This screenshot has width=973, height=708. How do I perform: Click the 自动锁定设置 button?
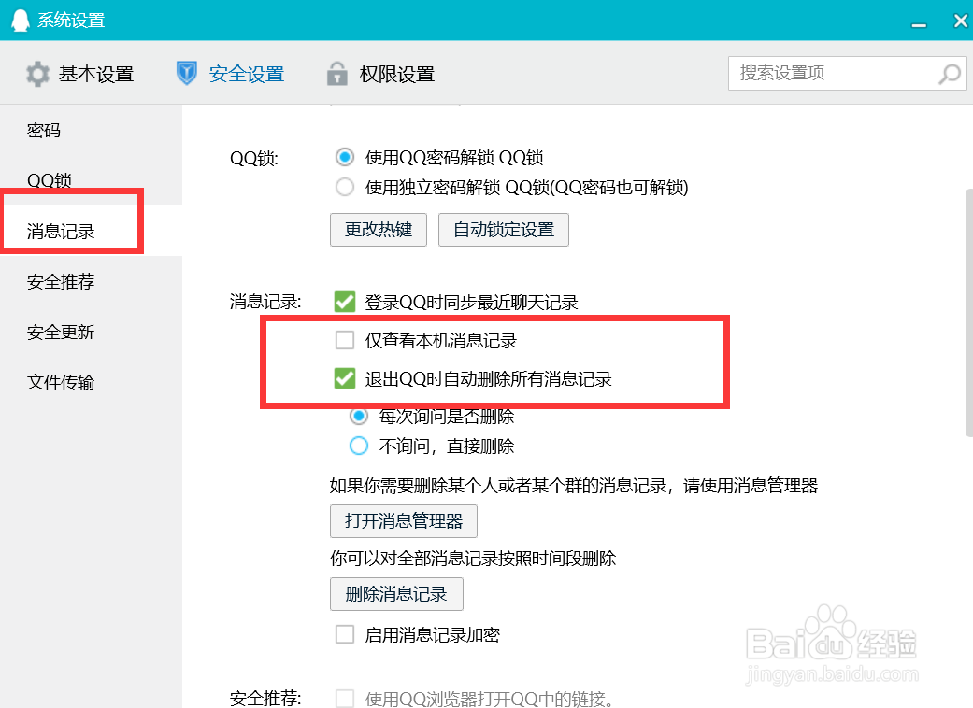(x=504, y=230)
